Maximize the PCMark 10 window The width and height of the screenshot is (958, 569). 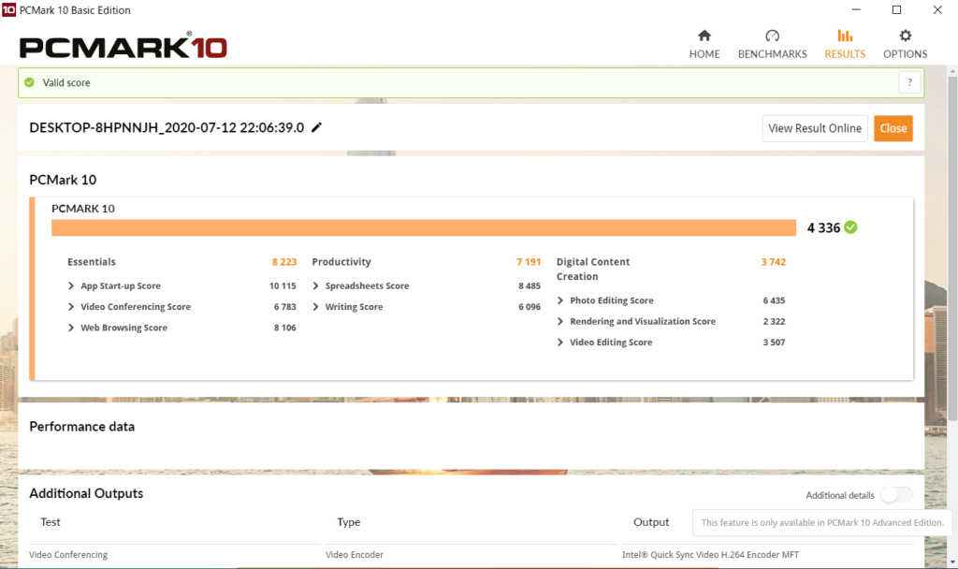click(896, 9)
